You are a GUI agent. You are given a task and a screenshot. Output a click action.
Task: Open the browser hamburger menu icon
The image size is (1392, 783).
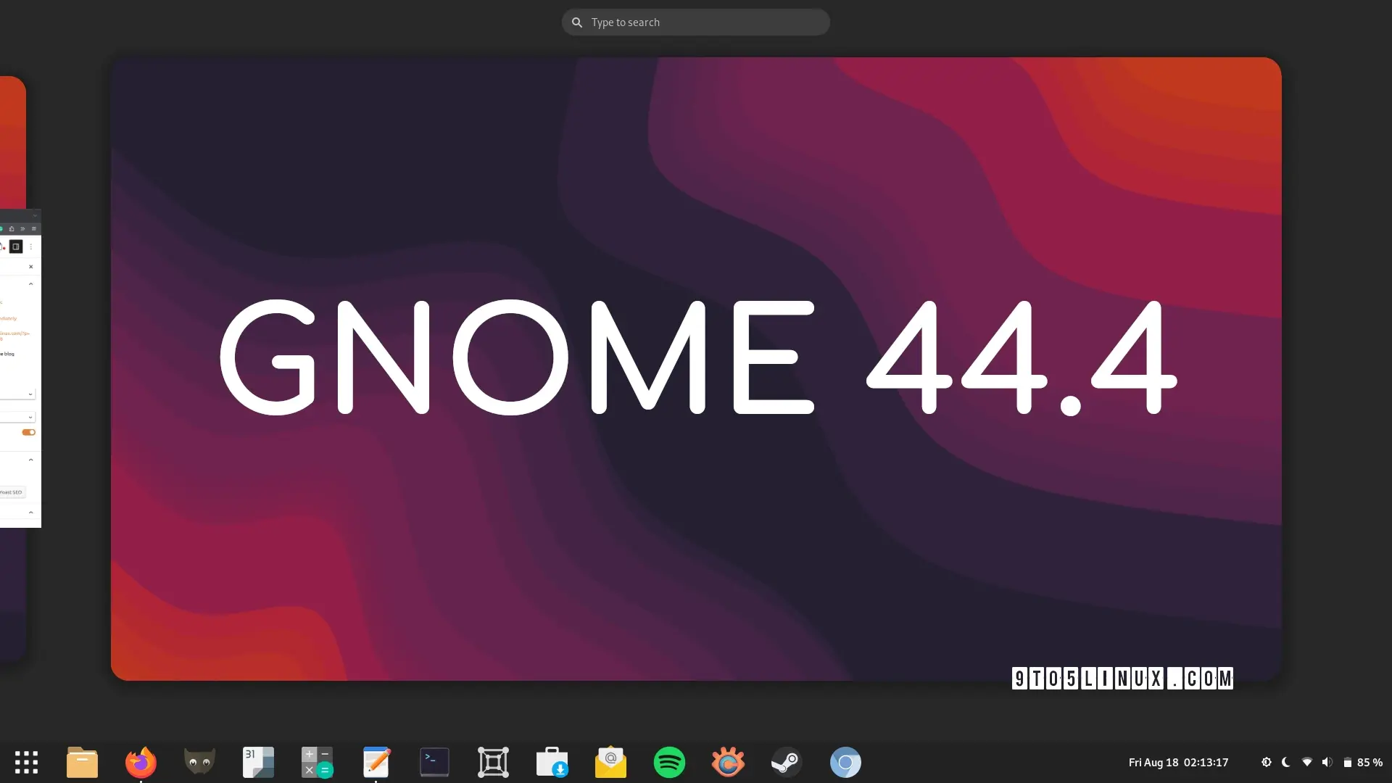coord(33,228)
